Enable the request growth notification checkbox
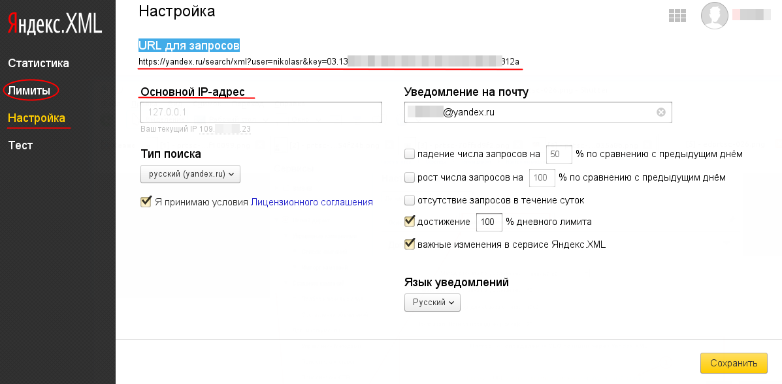Screen dimensions: 782x384 click(410, 177)
